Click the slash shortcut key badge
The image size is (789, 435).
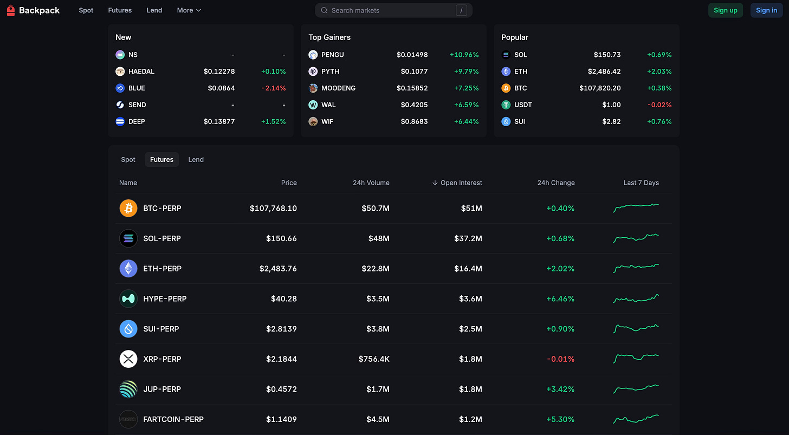point(462,10)
